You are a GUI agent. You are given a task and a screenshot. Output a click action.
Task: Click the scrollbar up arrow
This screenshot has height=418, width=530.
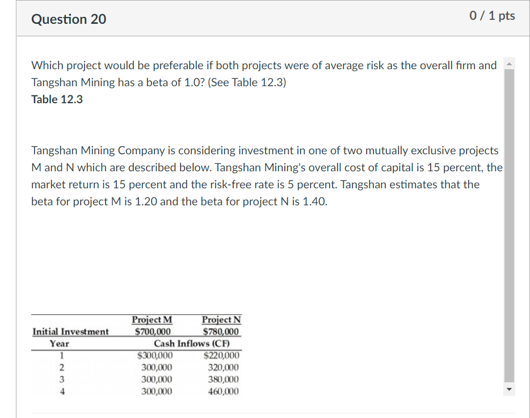pyautogui.click(x=509, y=64)
